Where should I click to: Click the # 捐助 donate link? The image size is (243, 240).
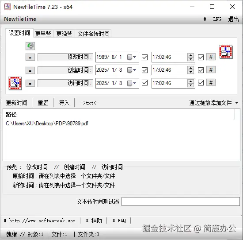94,221
